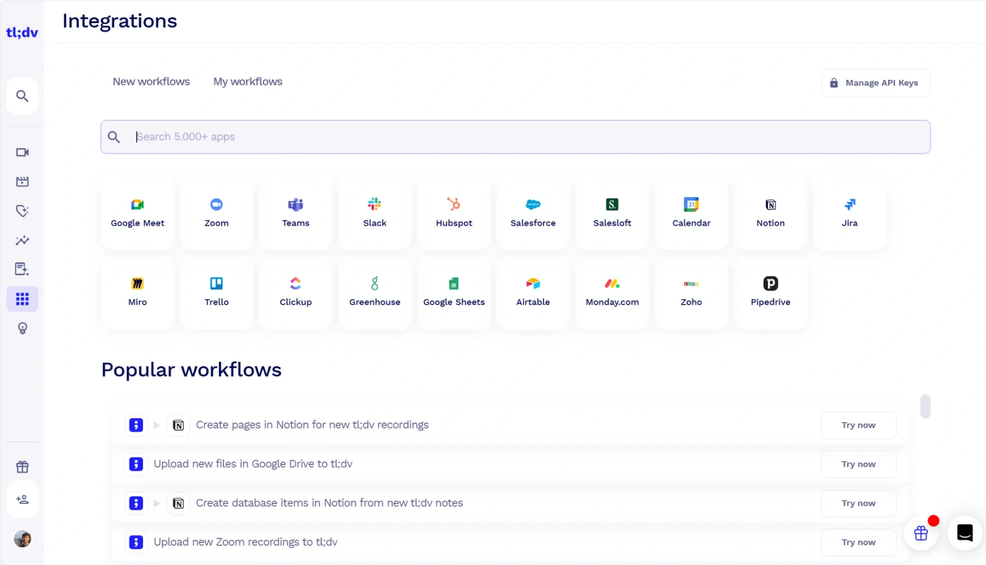Select the Pipedrive integration tile

click(770, 292)
